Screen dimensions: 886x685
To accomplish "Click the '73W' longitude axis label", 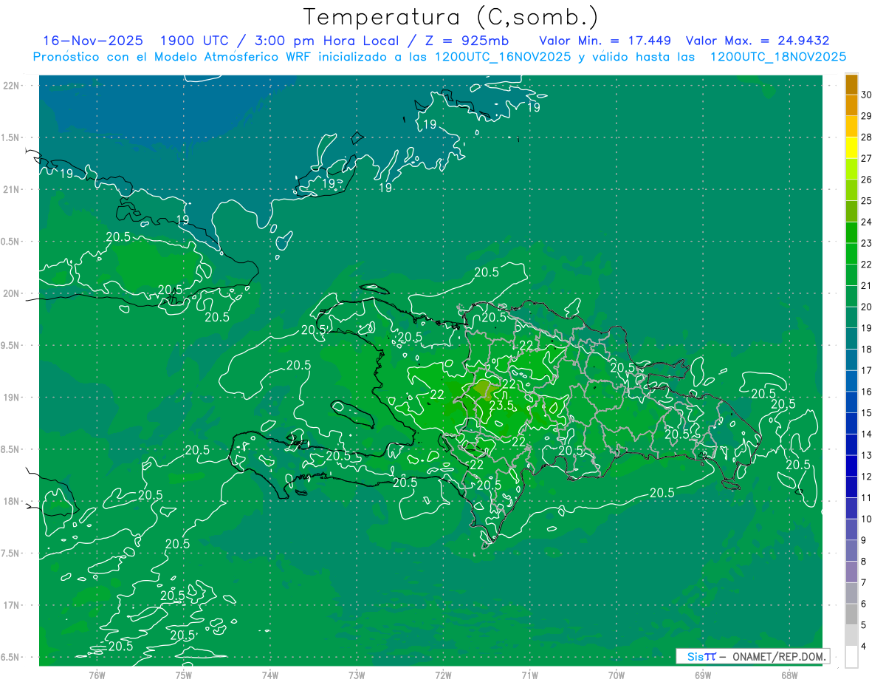I will (x=357, y=675).
